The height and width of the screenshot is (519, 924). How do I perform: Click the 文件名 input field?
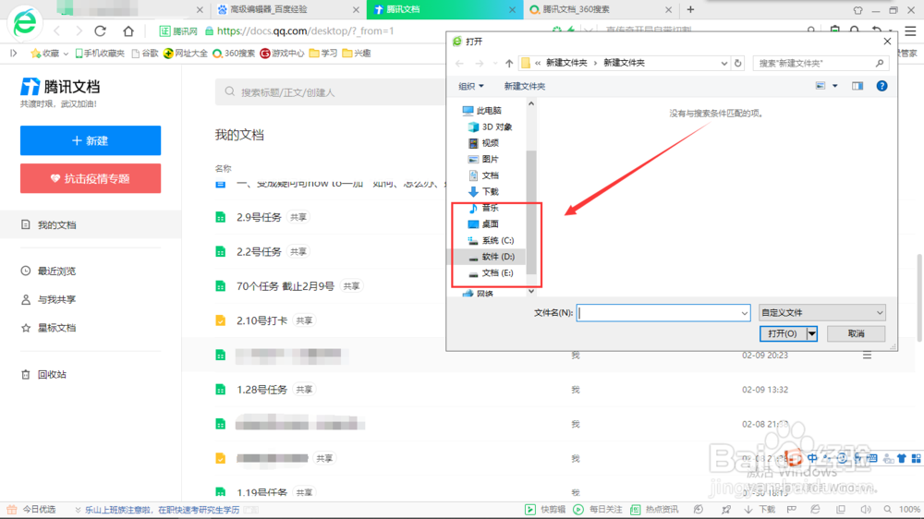click(657, 313)
